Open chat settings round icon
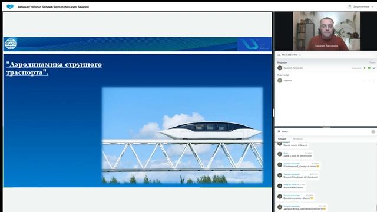 coord(373,131)
